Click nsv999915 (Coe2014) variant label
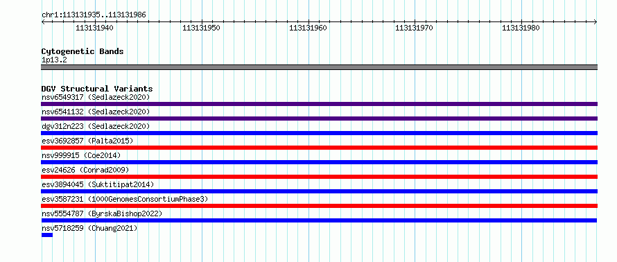 [81, 155]
